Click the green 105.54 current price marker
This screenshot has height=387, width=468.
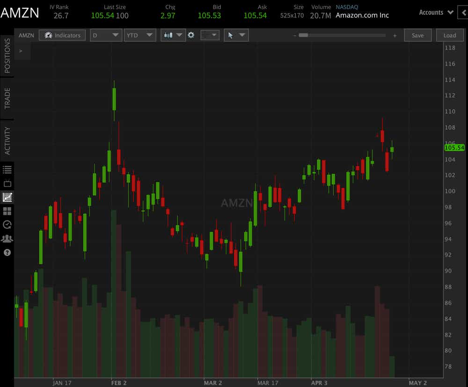454,148
